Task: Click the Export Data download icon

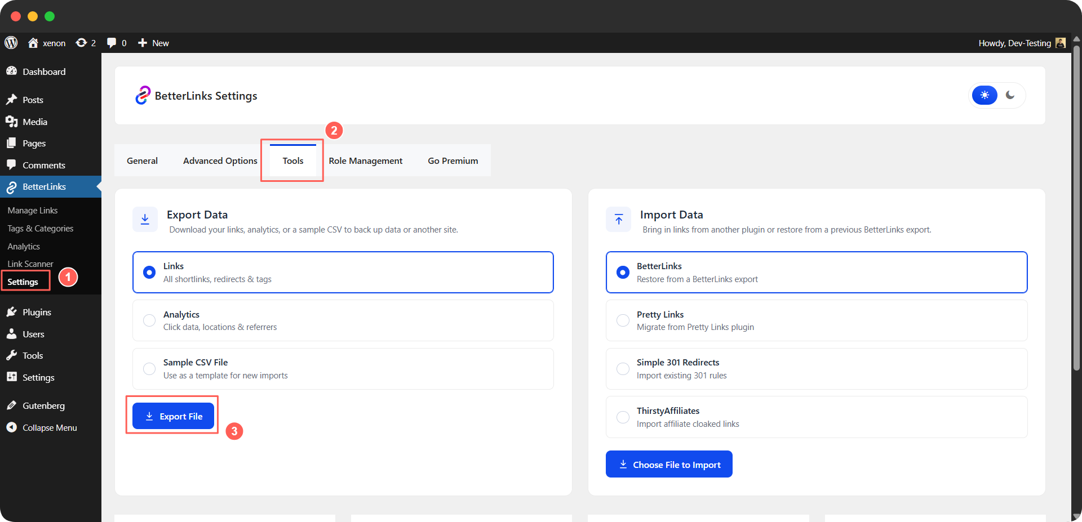Action: (x=145, y=219)
